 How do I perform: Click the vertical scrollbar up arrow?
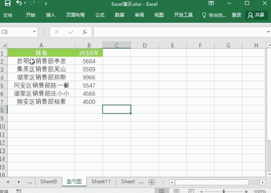pos(269,45)
